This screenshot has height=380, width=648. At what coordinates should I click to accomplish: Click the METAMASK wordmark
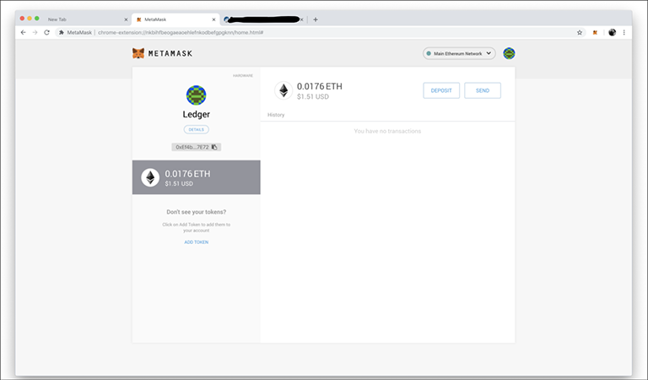click(170, 53)
